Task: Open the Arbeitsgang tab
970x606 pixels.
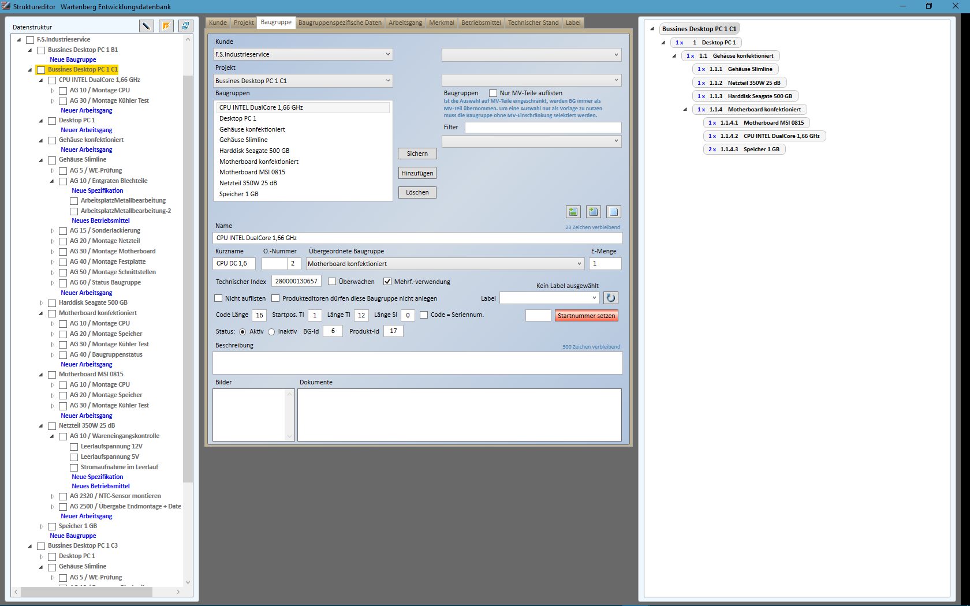Action: pyautogui.click(x=405, y=23)
